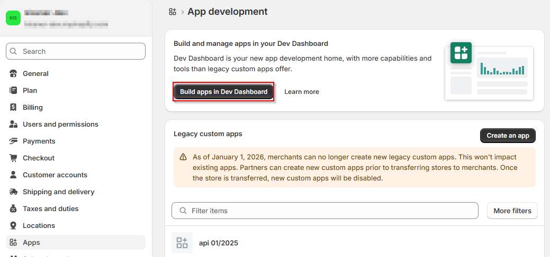
Task: Click the App development page title
Action: point(227,12)
